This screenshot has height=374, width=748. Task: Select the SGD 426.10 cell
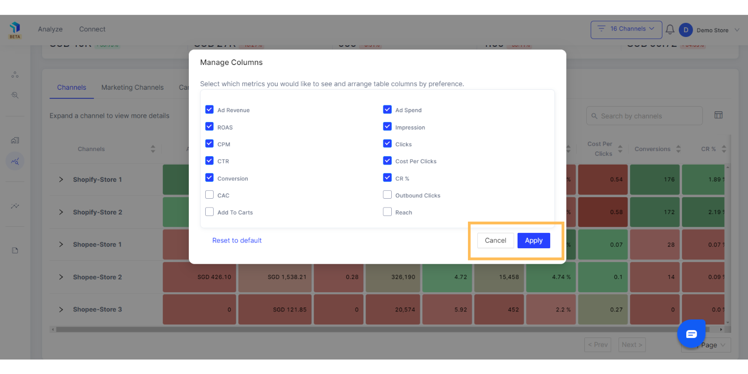point(200,277)
